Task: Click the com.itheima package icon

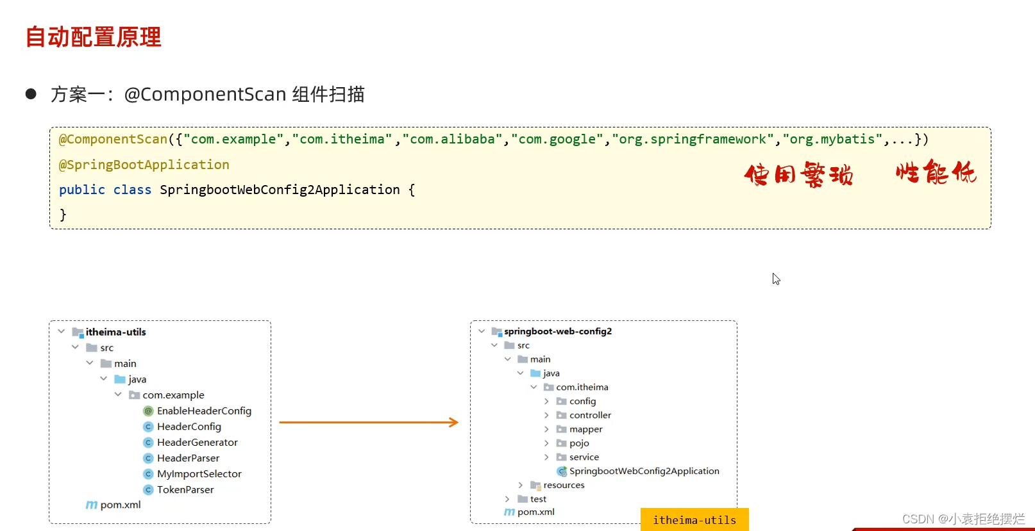Action: [548, 388]
